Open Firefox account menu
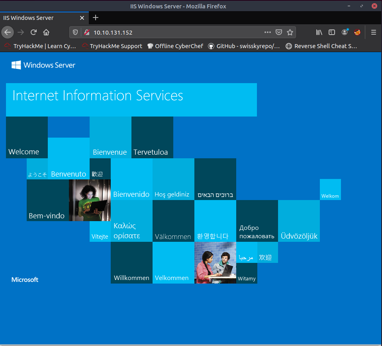Screen dimensions: 382x346 tap(345, 32)
